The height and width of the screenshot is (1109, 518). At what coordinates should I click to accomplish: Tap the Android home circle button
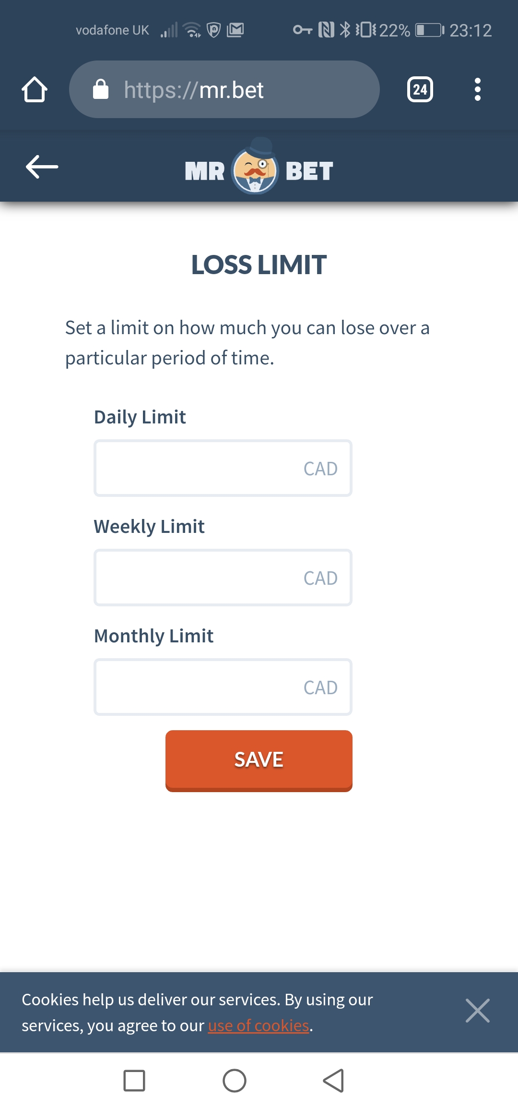pos(235,1081)
